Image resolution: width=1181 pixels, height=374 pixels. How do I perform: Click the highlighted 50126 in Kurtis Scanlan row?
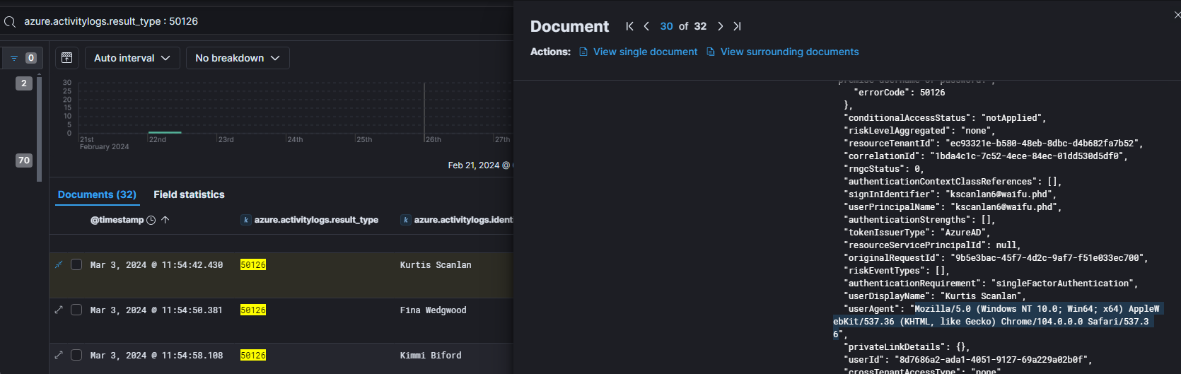click(x=253, y=265)
